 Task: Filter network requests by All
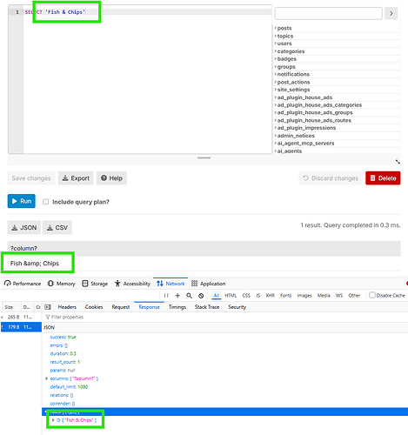tap(216, 295)
